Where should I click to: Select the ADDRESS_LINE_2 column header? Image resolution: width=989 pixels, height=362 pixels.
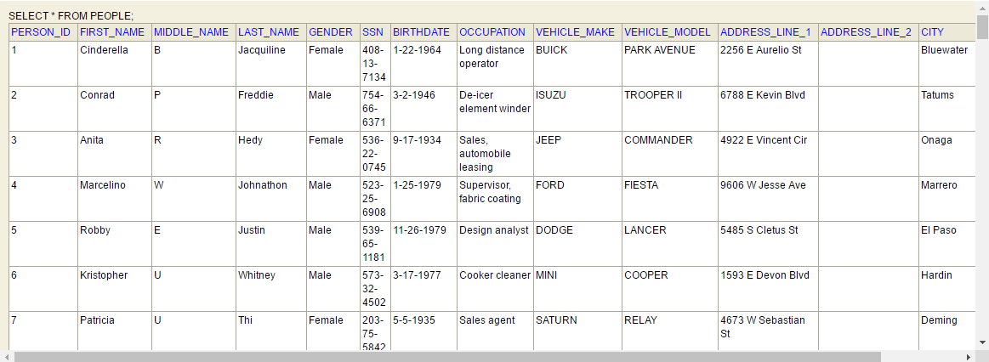[866, 32]
